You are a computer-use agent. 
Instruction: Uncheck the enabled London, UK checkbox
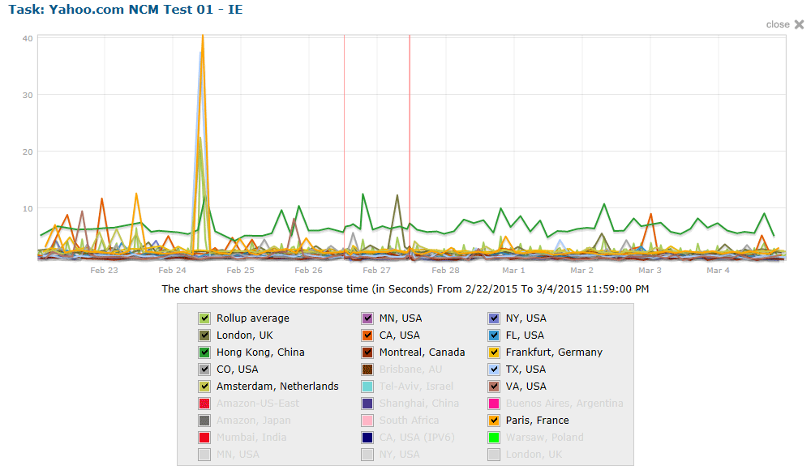click(204, 335)
